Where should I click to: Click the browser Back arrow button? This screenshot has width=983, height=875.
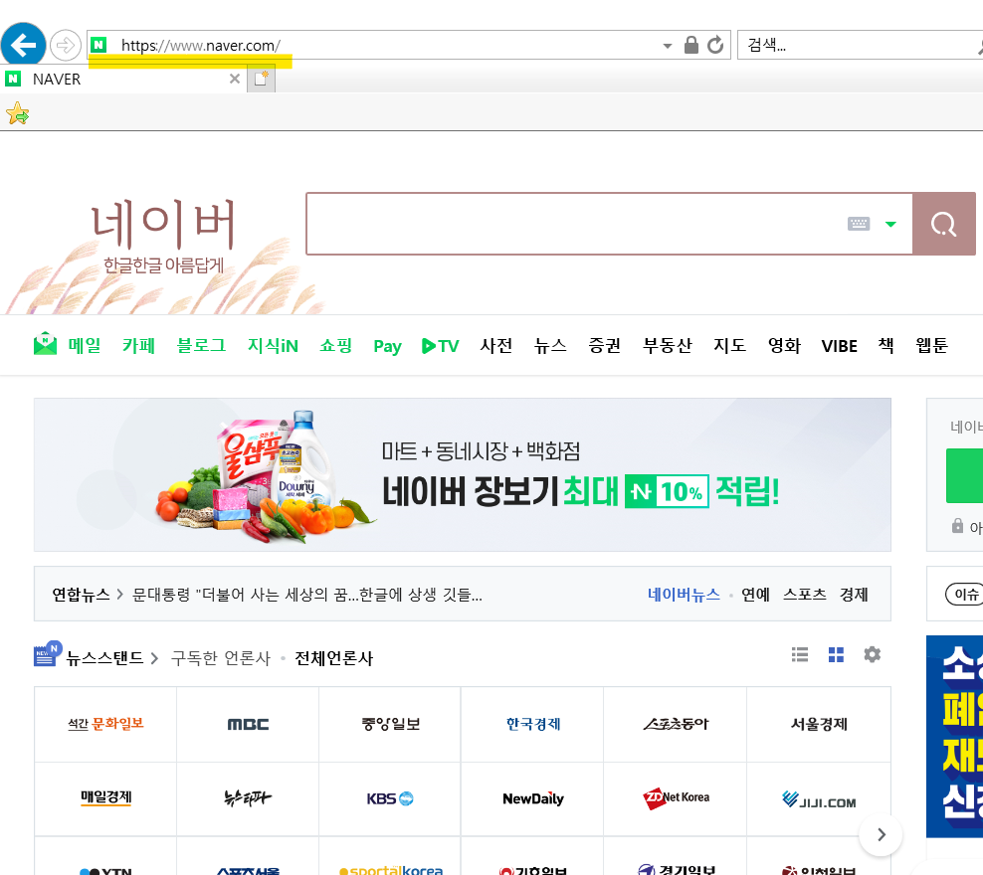pyautogui.click(x=23, y=45)
